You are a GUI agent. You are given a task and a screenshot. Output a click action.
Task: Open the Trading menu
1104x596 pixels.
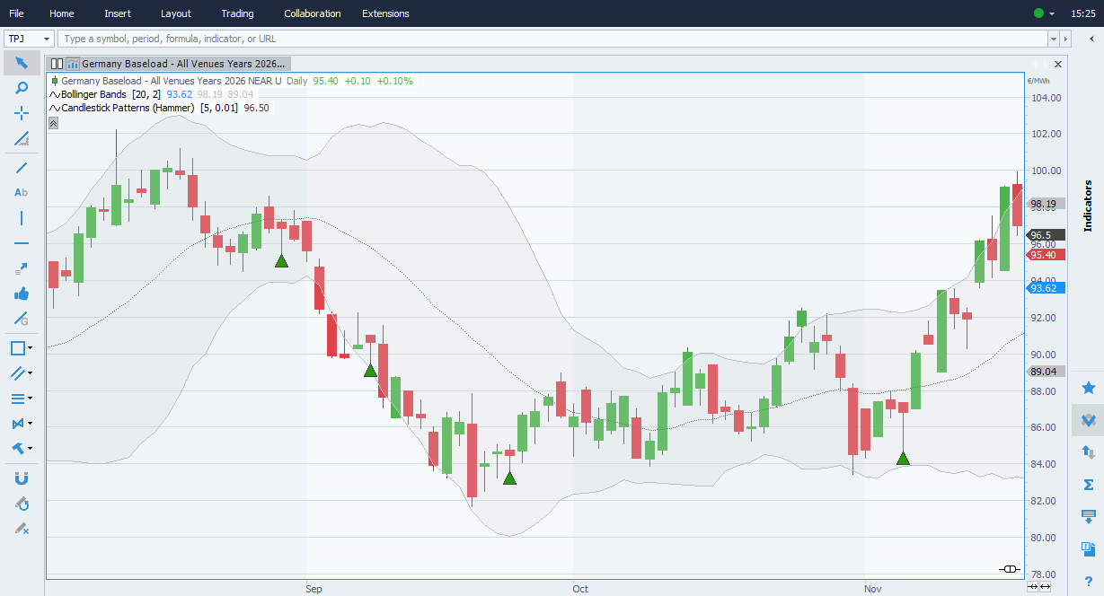click(237, 13)
